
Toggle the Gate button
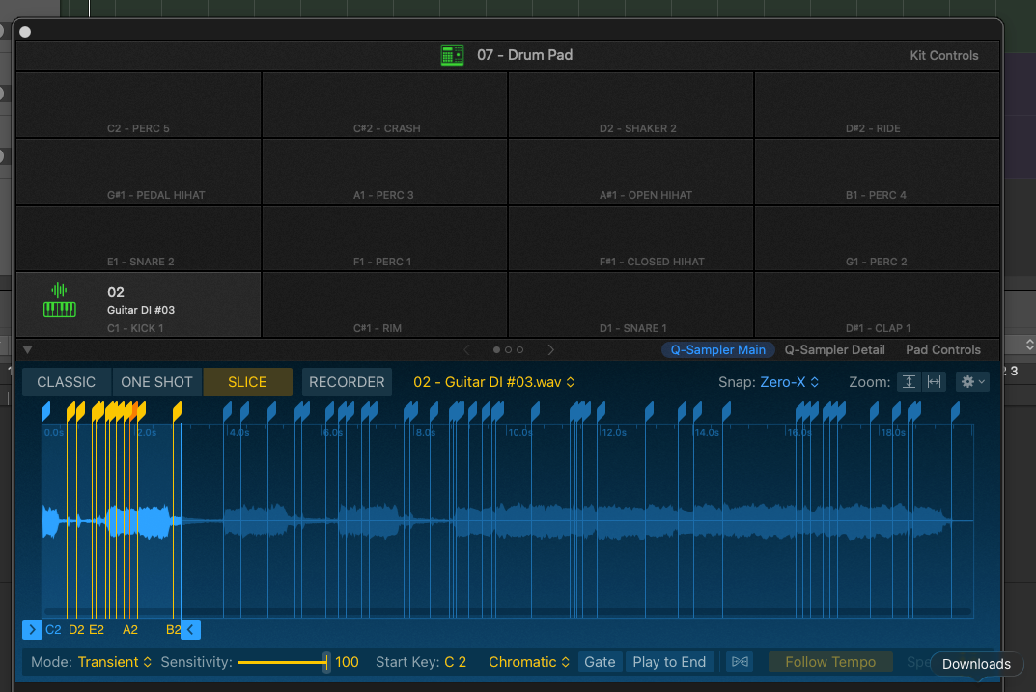click(600, 662)
